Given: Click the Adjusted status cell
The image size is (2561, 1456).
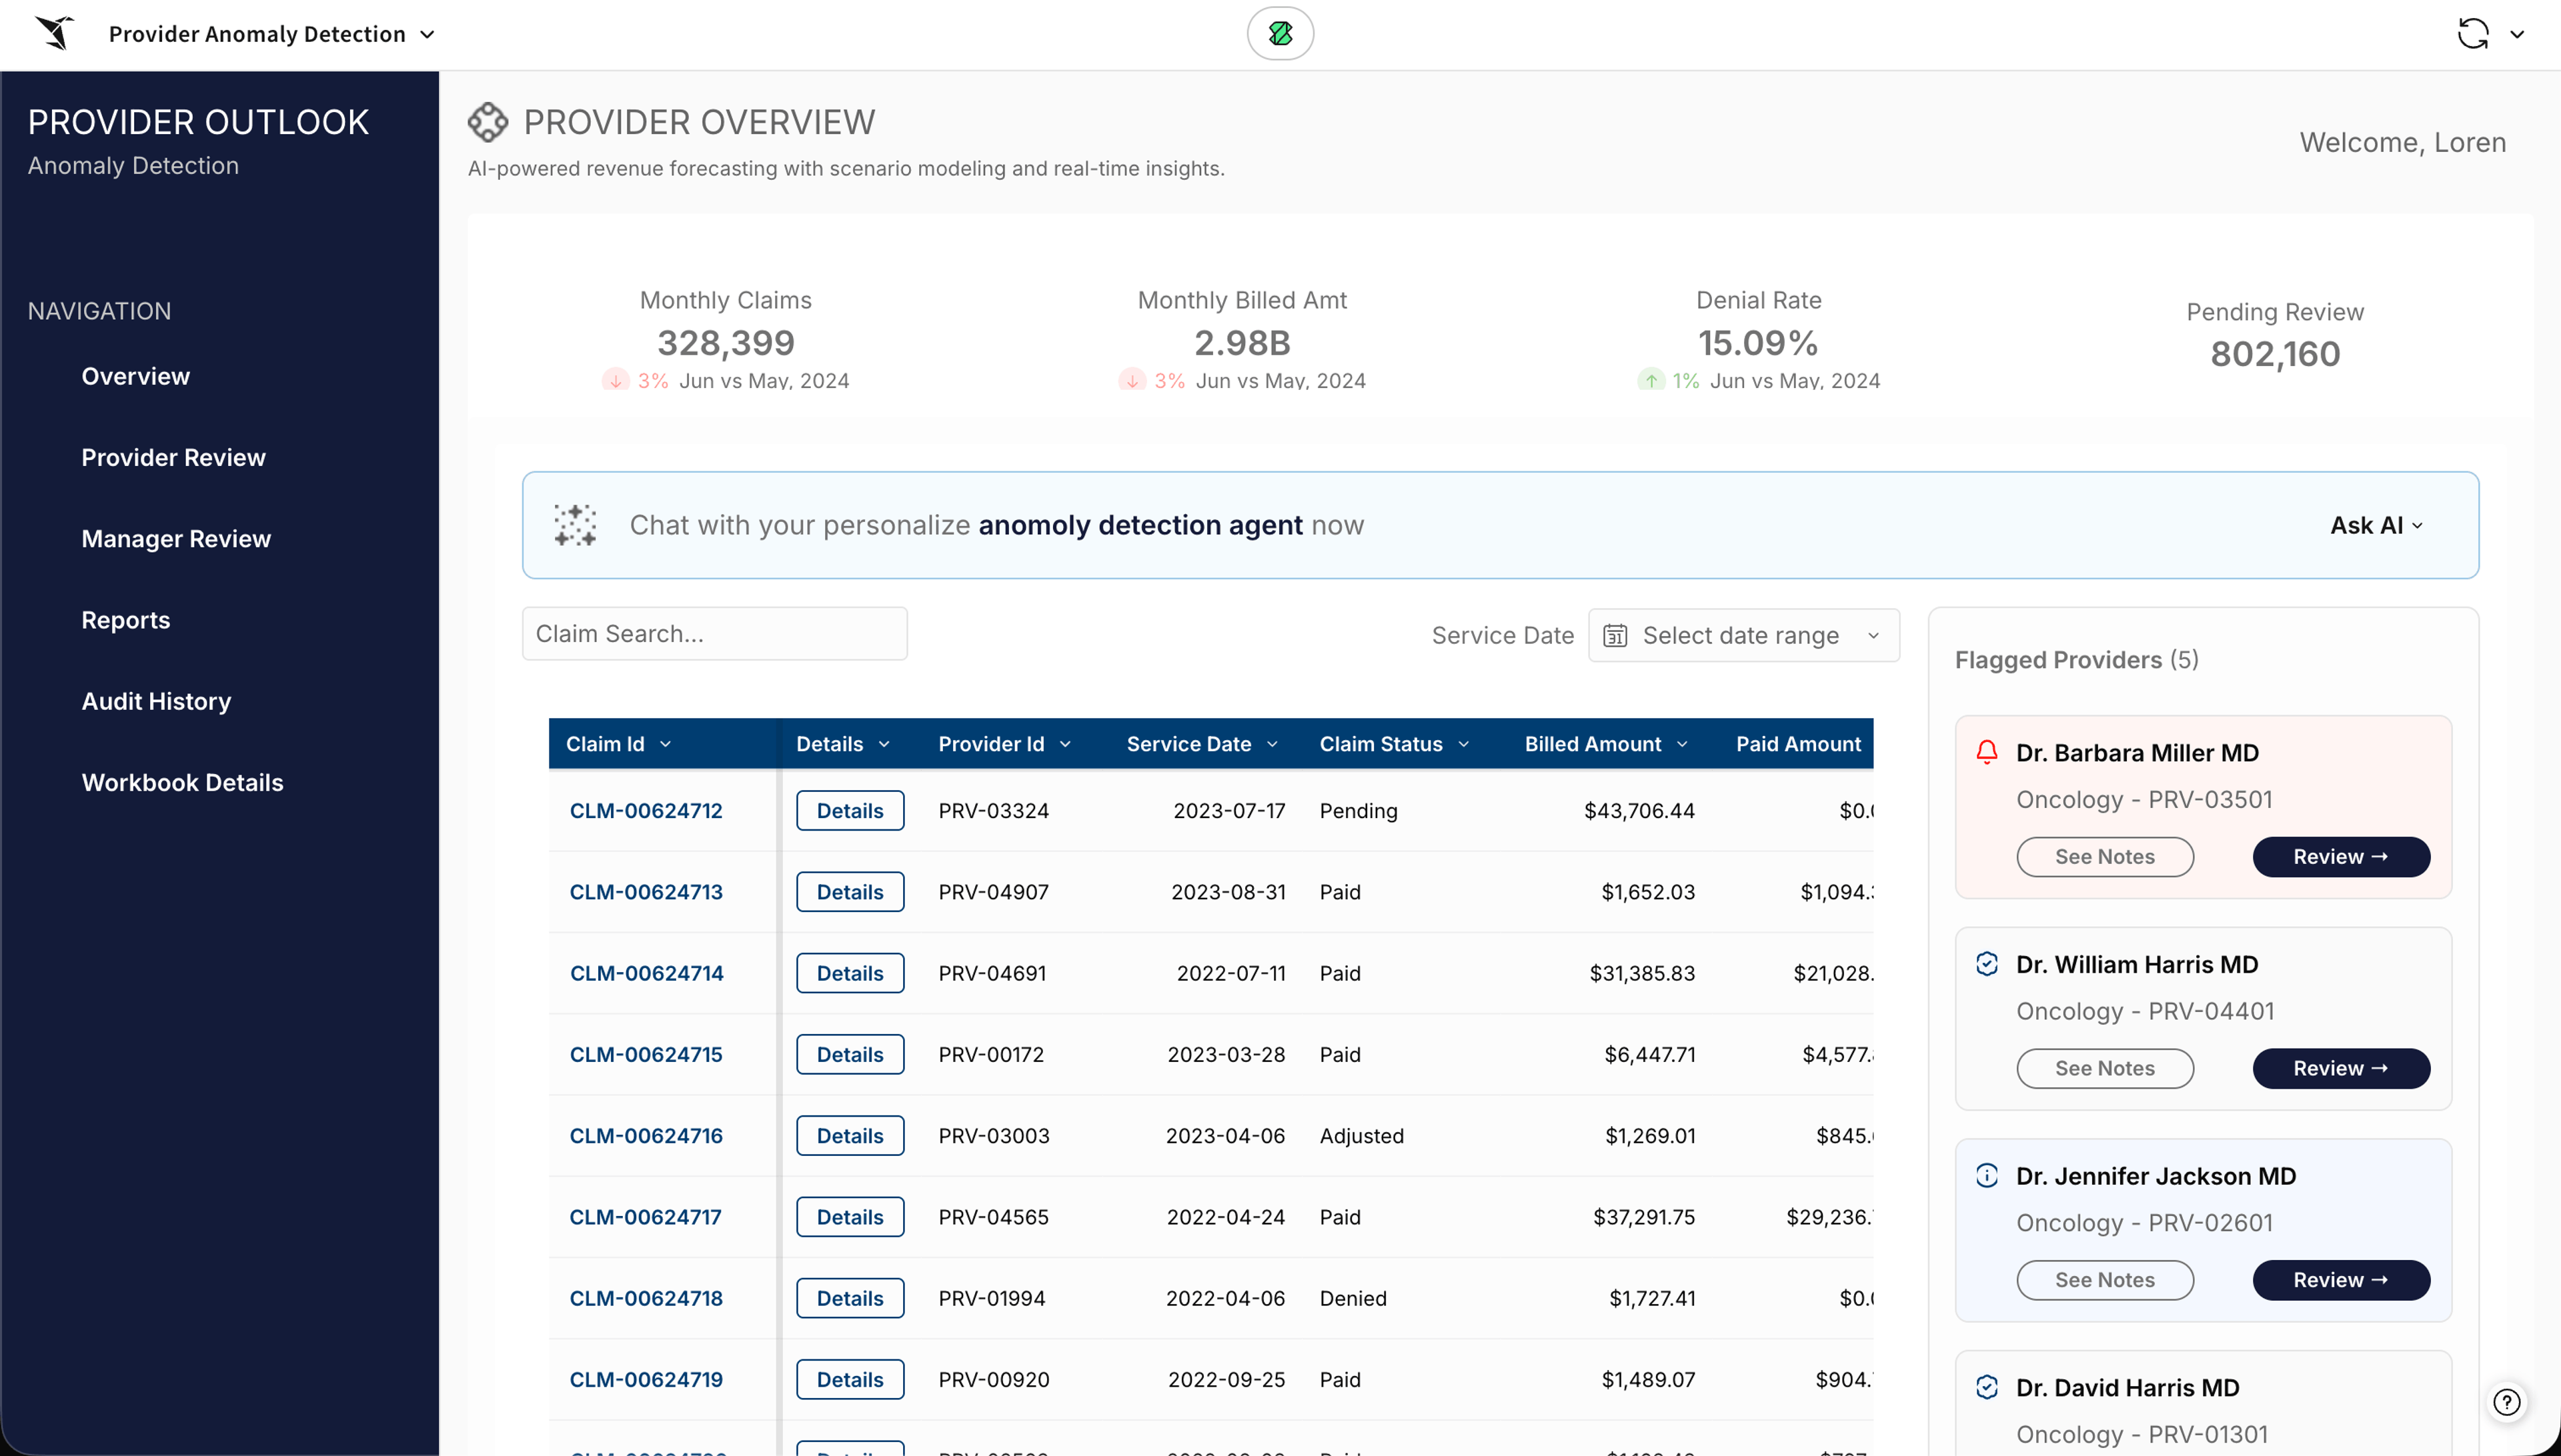Looking at the screenshot, I should pyautogui.click(x=1362, y=1136).
